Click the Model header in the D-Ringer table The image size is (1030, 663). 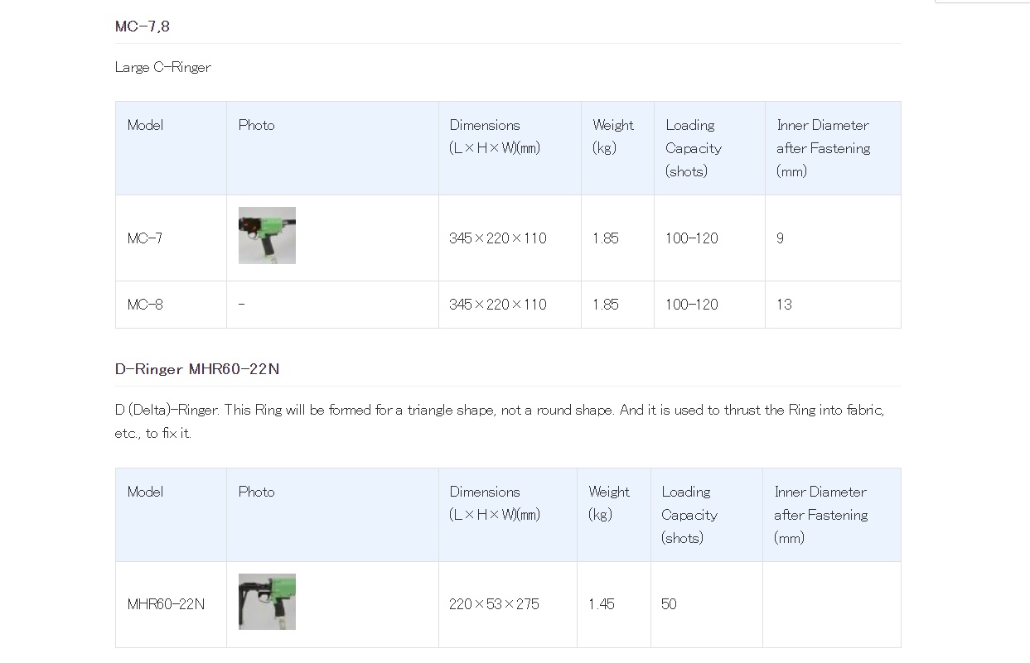145,492
